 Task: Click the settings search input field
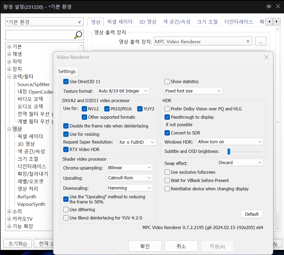pos(40,35)
